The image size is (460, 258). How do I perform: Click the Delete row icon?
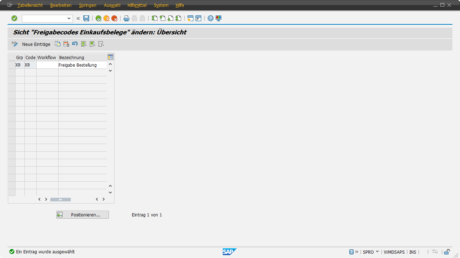(66, 44)
